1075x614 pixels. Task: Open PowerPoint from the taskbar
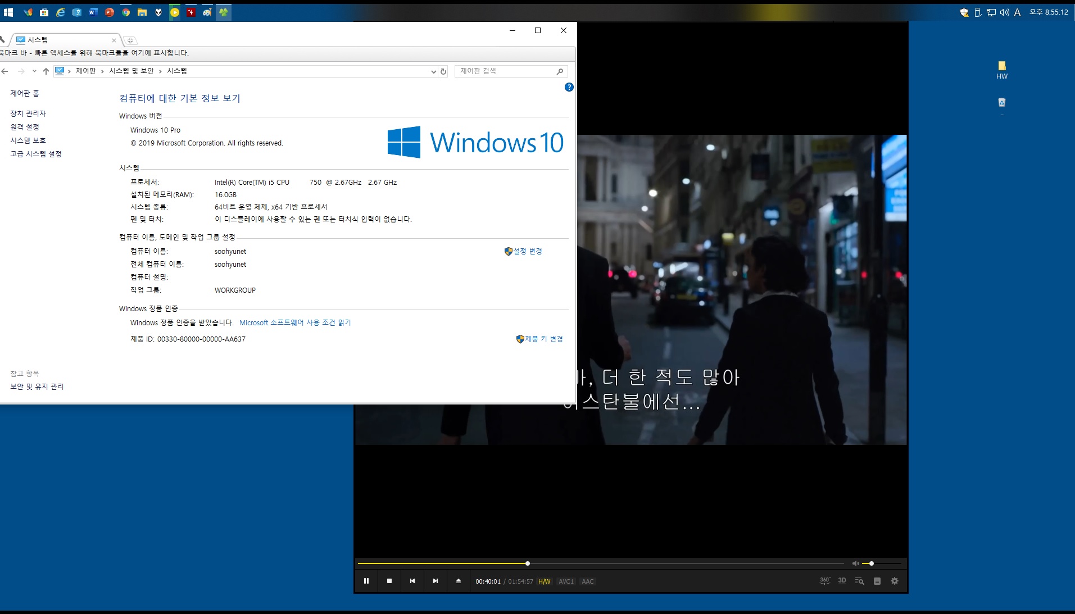[110, 12]
